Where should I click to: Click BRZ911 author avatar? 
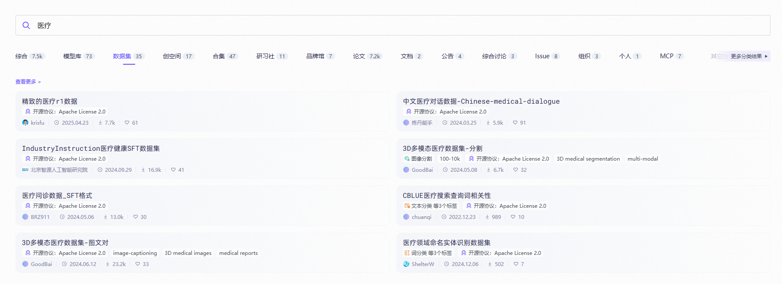[x=25, y=217]
